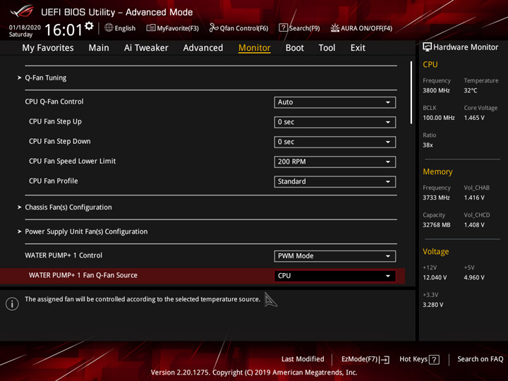Go to the Boot tab

294,48
